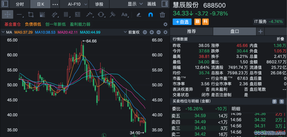Viewport: 287px width, 137px height.
Task: Click the first L marker under the chart
Action: (104, 135)
